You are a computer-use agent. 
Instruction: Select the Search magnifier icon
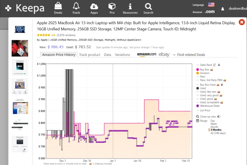[148, 6]
